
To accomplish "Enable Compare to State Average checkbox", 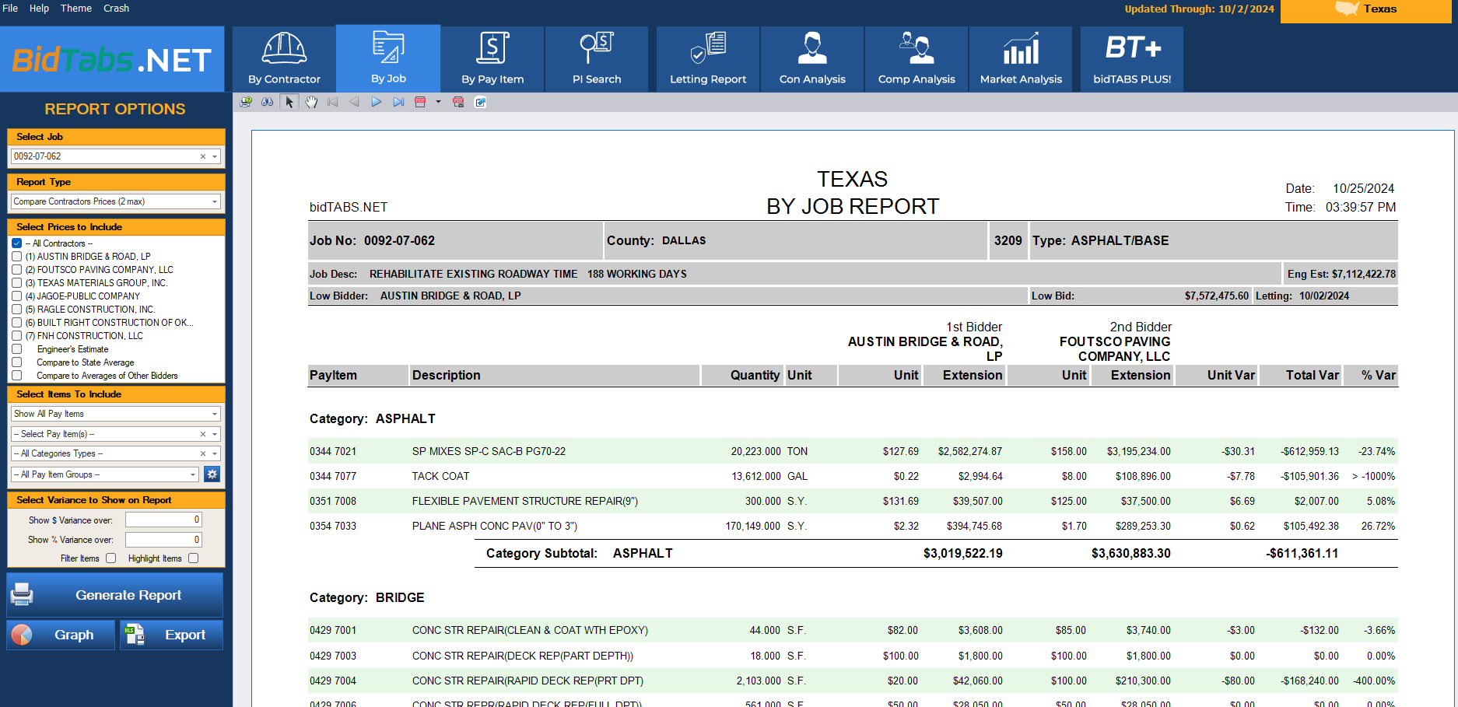I will 16,362.
